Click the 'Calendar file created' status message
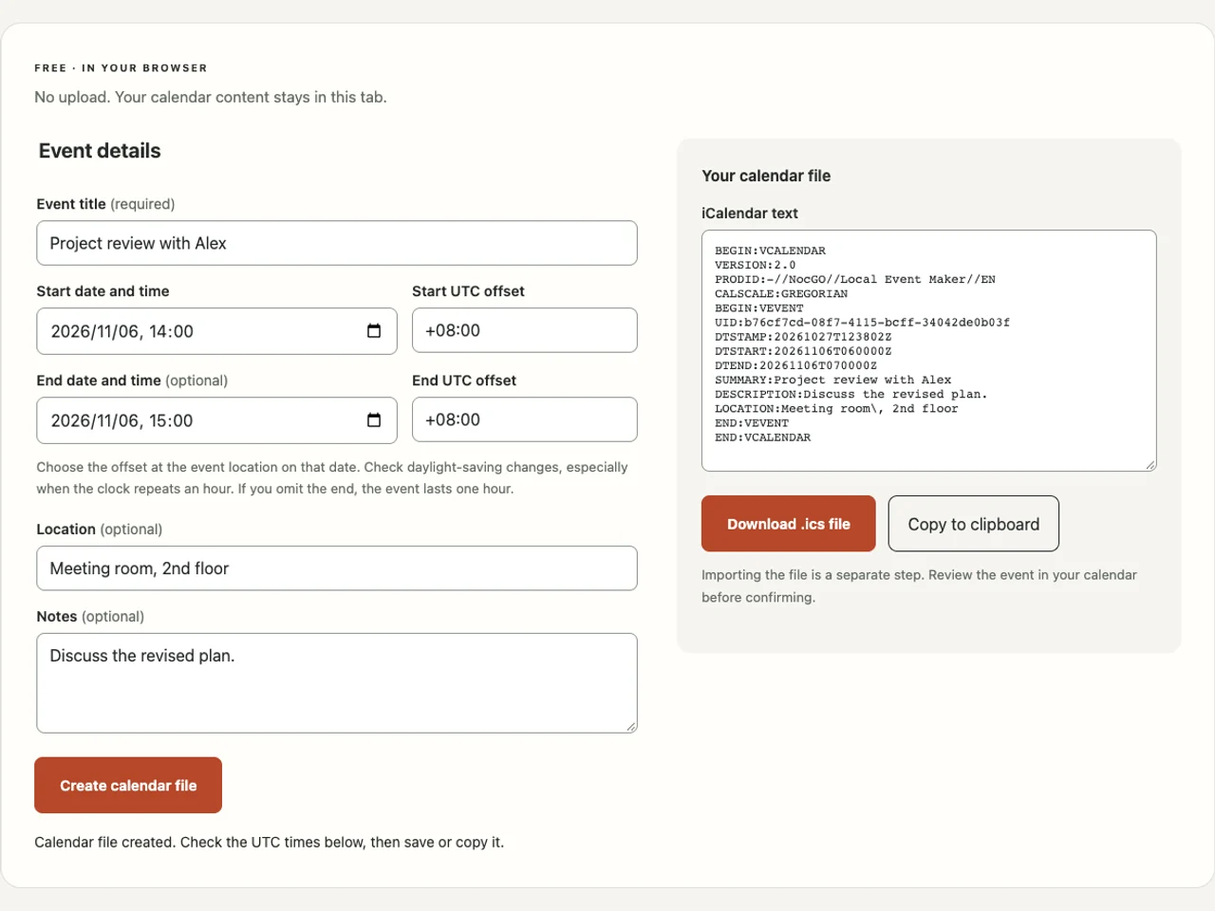 (269, 842)
